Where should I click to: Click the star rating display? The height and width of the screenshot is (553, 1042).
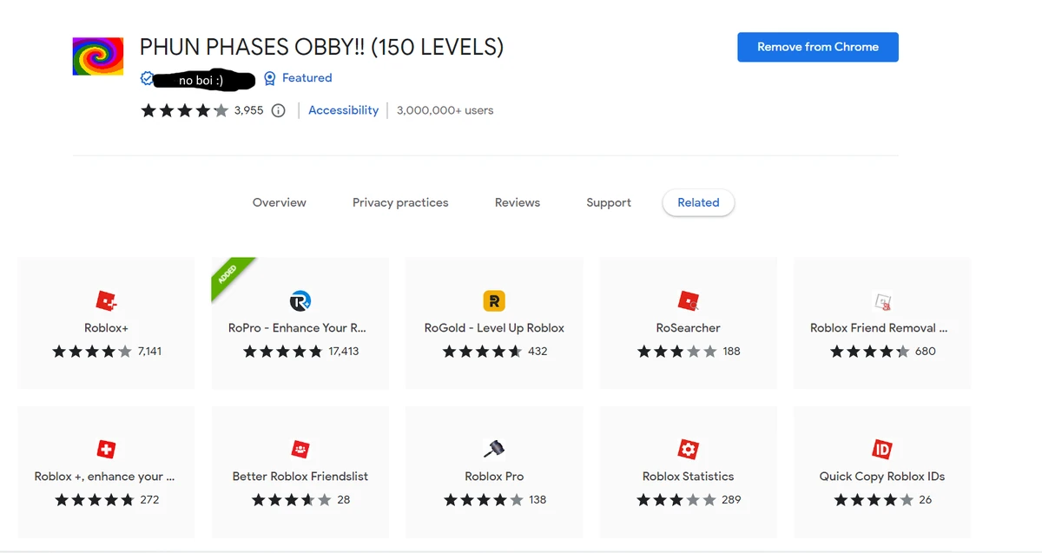[184, 110]
